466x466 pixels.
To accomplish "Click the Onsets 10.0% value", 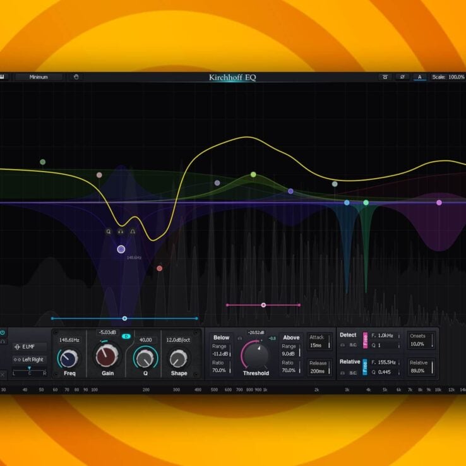I will click(x=417, y=344).
